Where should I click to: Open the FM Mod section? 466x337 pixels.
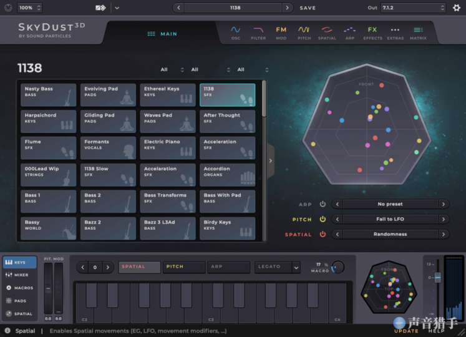[281, 32]
